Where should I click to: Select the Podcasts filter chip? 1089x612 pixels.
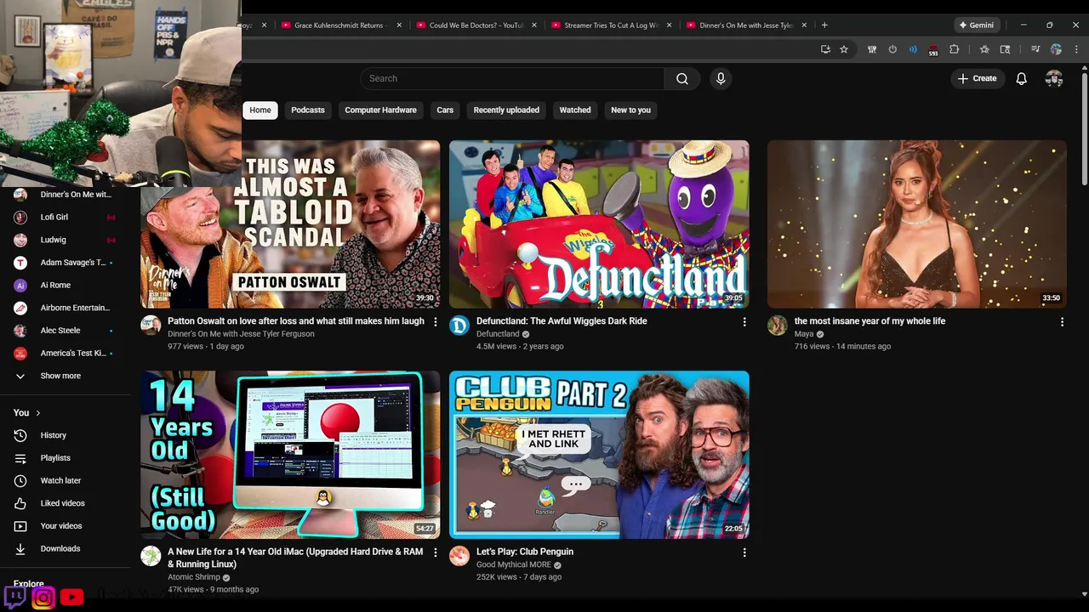(x=308, y=110)
